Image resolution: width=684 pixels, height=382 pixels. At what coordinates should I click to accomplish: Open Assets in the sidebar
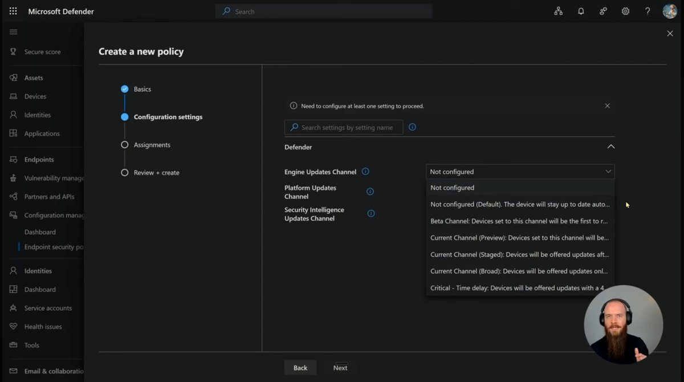pyautogui.click(x=34, y=78)
